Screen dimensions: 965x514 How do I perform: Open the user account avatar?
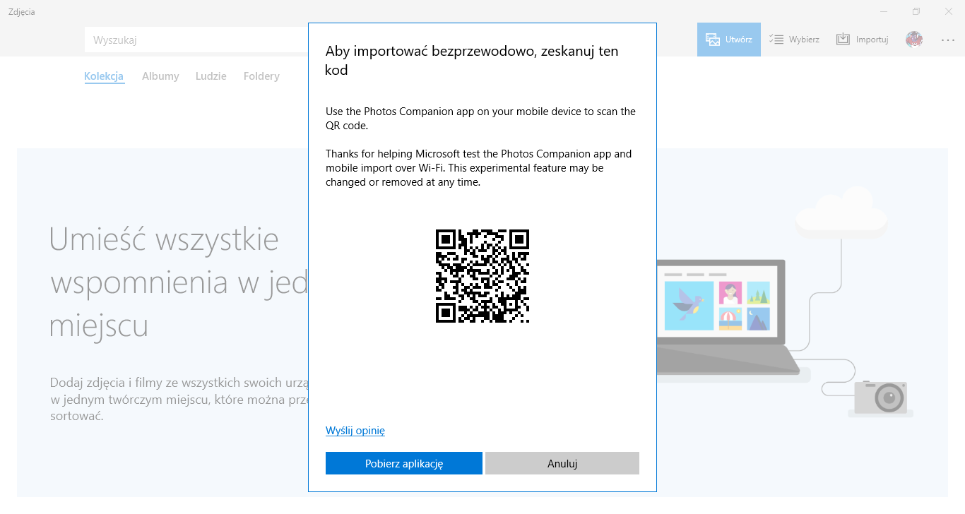914,40
